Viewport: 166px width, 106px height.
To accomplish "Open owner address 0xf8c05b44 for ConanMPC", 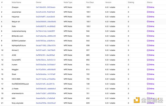I will tap(46, 60).
